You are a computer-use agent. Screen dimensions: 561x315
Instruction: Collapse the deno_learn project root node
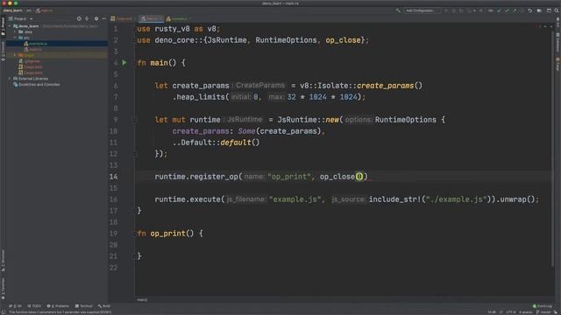[x=10, y=26]
